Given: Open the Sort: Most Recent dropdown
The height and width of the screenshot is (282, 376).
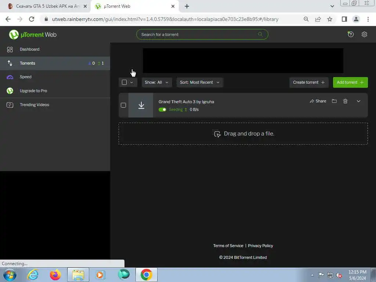Looking at the screenshot, I should [200, 82].
